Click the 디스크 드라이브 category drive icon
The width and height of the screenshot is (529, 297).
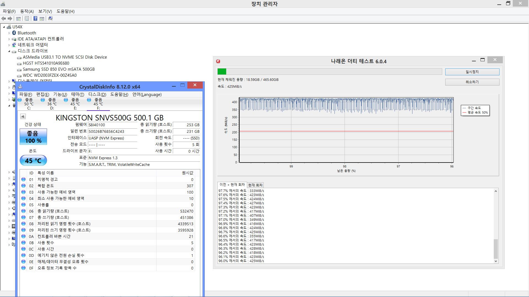click(x=14, y=51)
